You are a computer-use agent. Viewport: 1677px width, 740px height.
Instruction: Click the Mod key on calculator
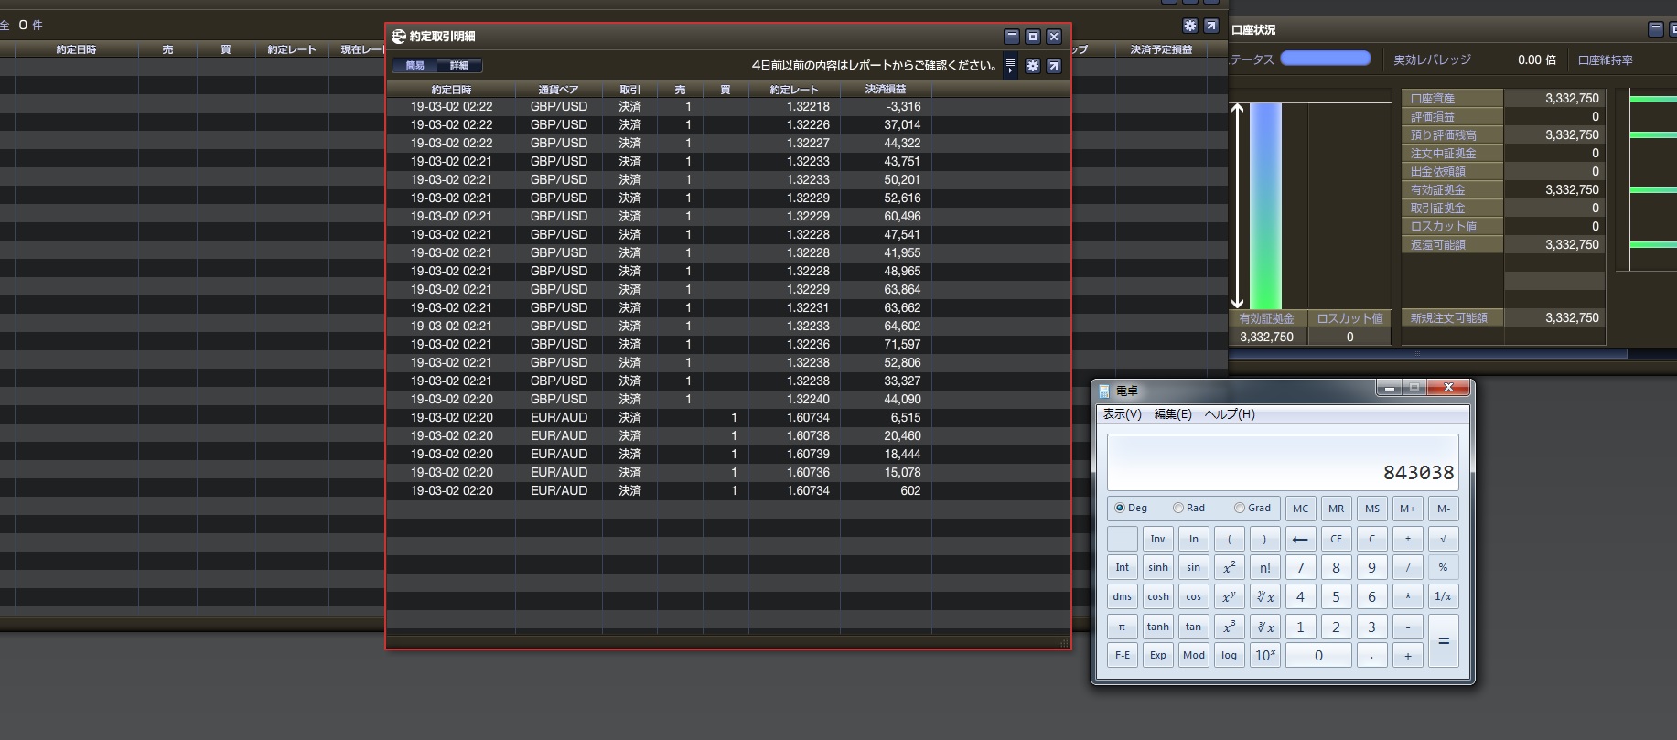pos(1193,655)
